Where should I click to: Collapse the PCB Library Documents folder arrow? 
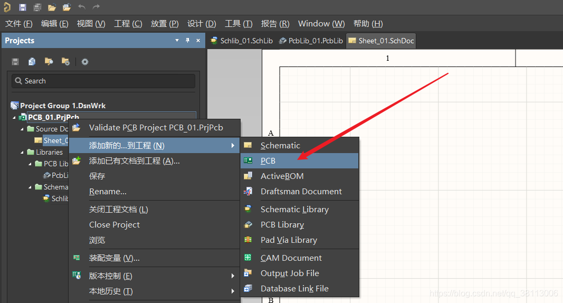point(30,164)
